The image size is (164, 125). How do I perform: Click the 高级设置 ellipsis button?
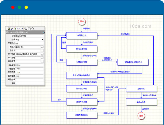coord(42,62)
